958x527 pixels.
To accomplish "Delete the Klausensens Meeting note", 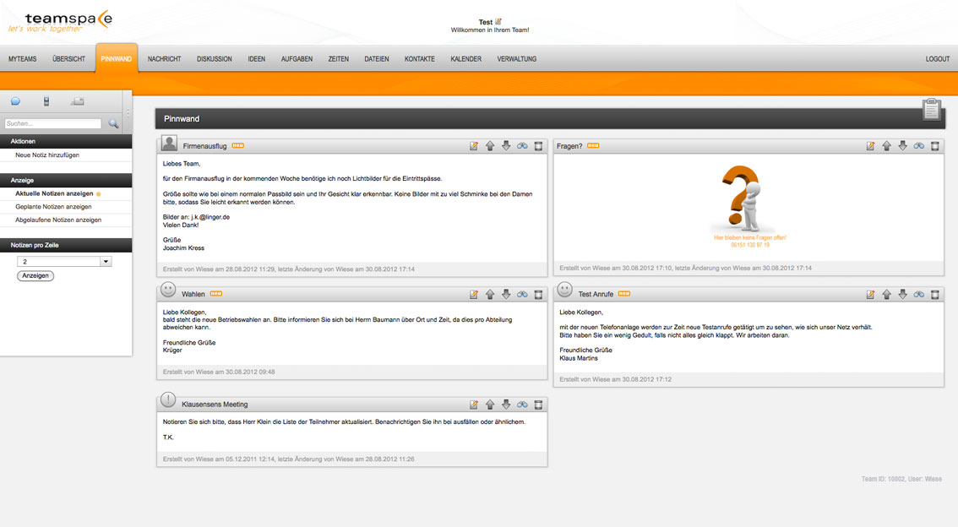I will (x=538, y=405).
